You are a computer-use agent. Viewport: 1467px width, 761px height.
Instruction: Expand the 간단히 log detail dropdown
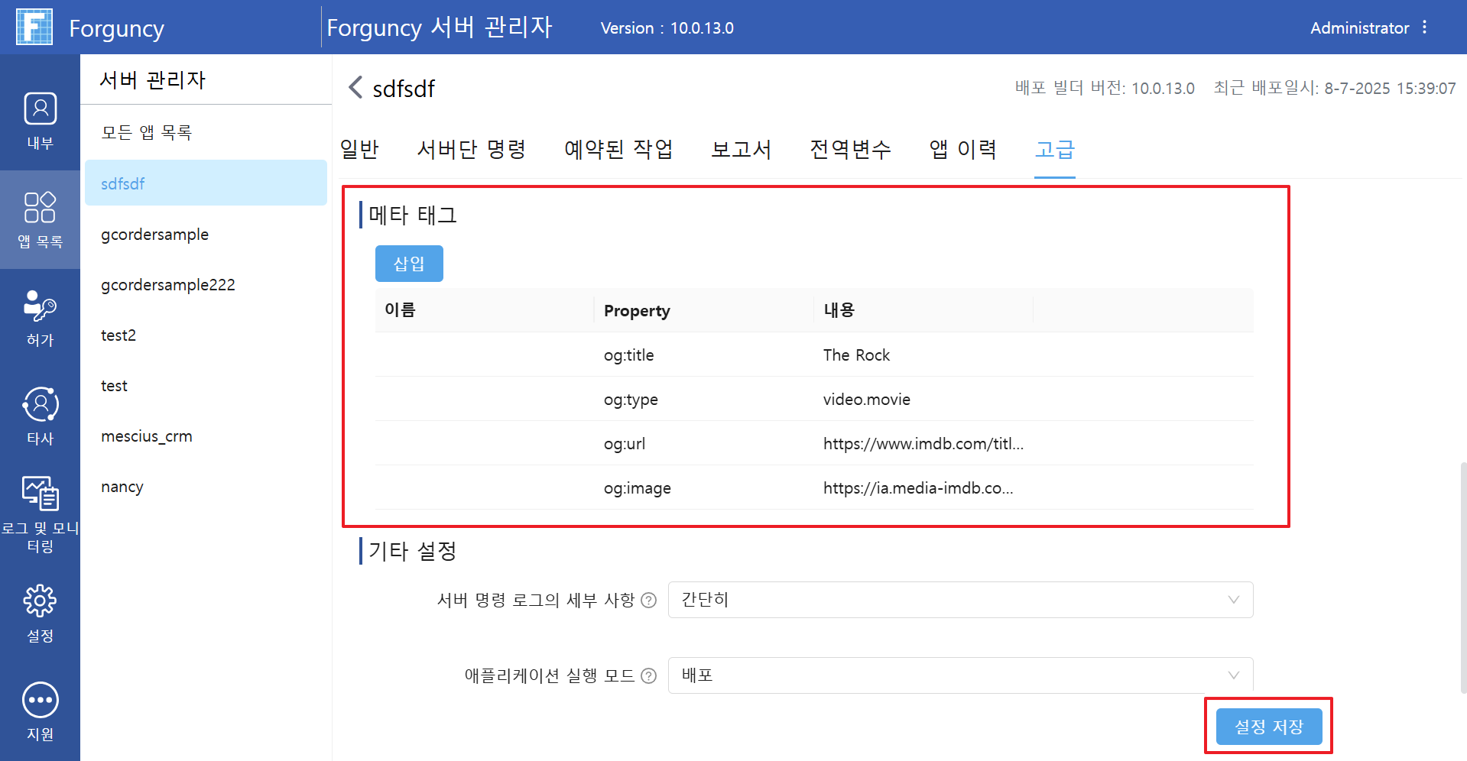click(960, 600)
